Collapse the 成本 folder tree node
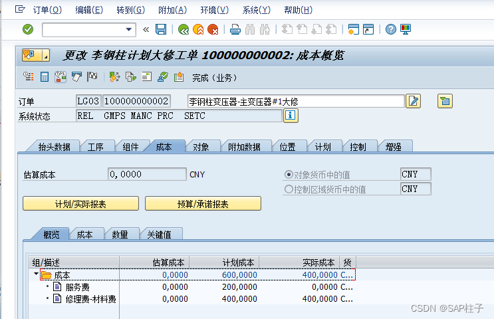Viewport: 494px width, 319px height. pyautogui.click(x=36, y=274)
